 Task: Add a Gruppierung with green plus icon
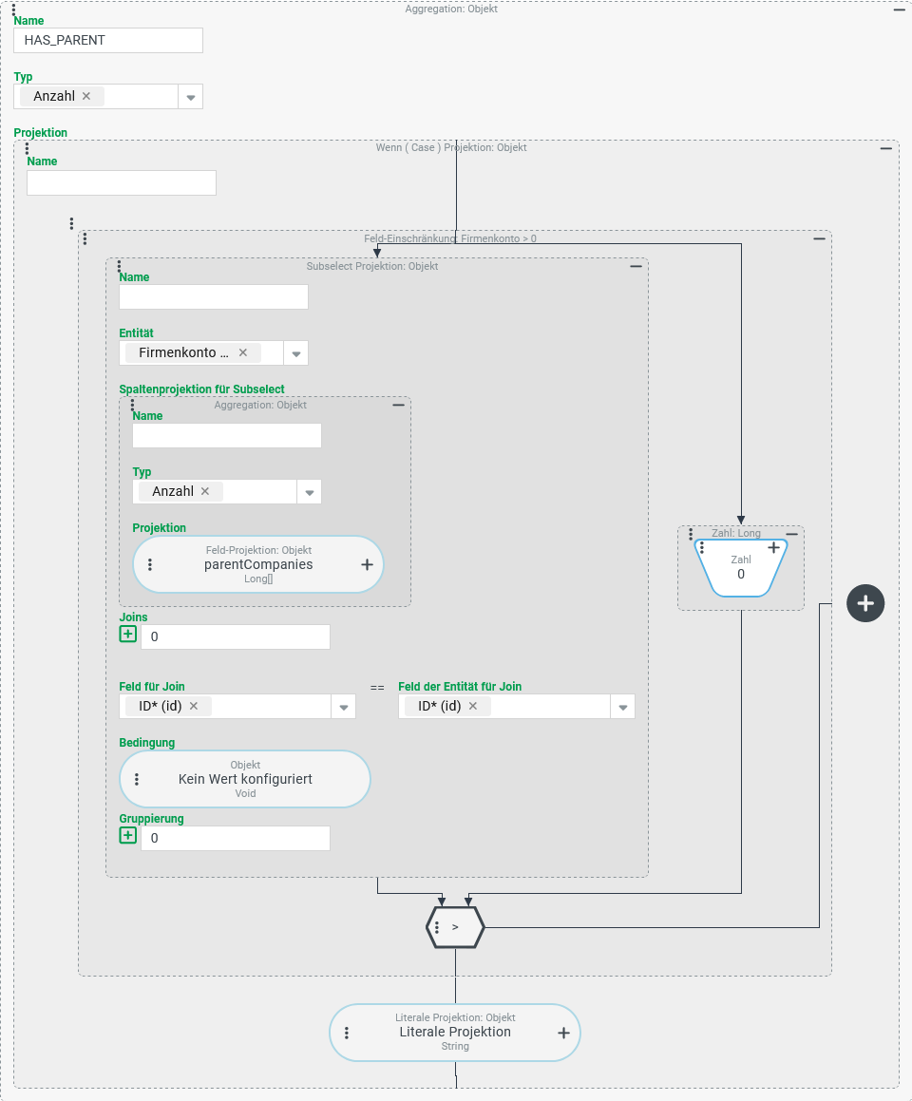pyautogui.click(x=128, y=836)
